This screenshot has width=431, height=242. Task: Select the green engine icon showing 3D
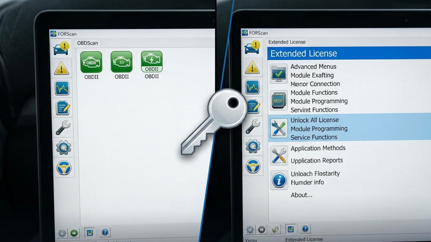[x=121, y=62]
